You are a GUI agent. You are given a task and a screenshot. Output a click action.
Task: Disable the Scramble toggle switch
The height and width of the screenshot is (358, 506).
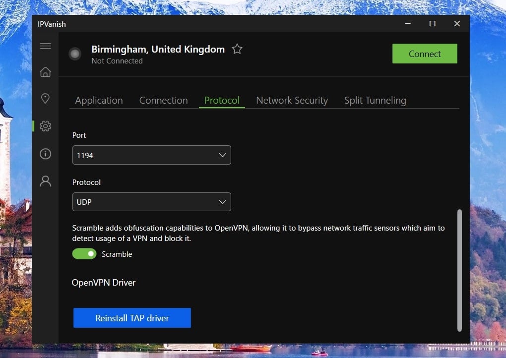(84, 254)
